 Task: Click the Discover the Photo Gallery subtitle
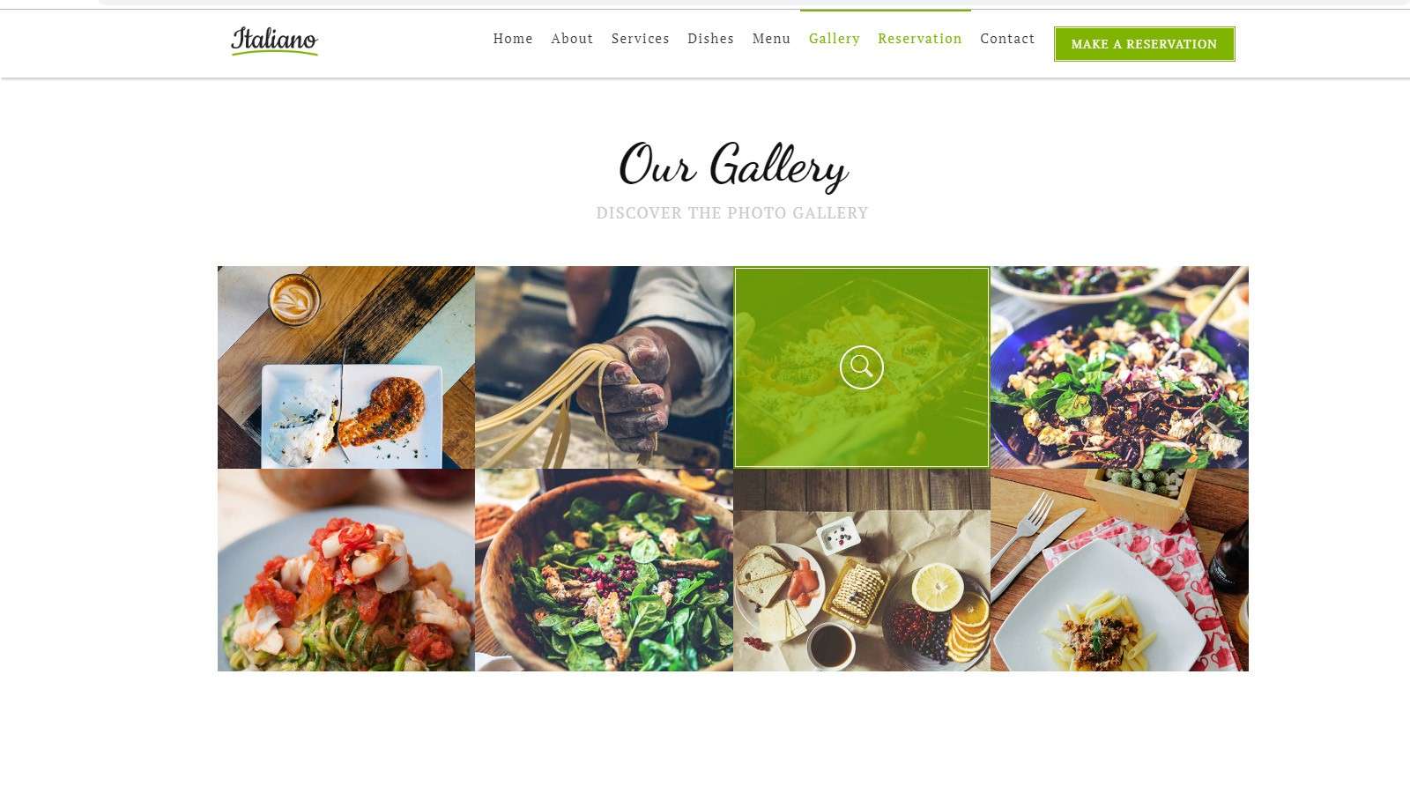pyautogui.click(x=732, y=213)
